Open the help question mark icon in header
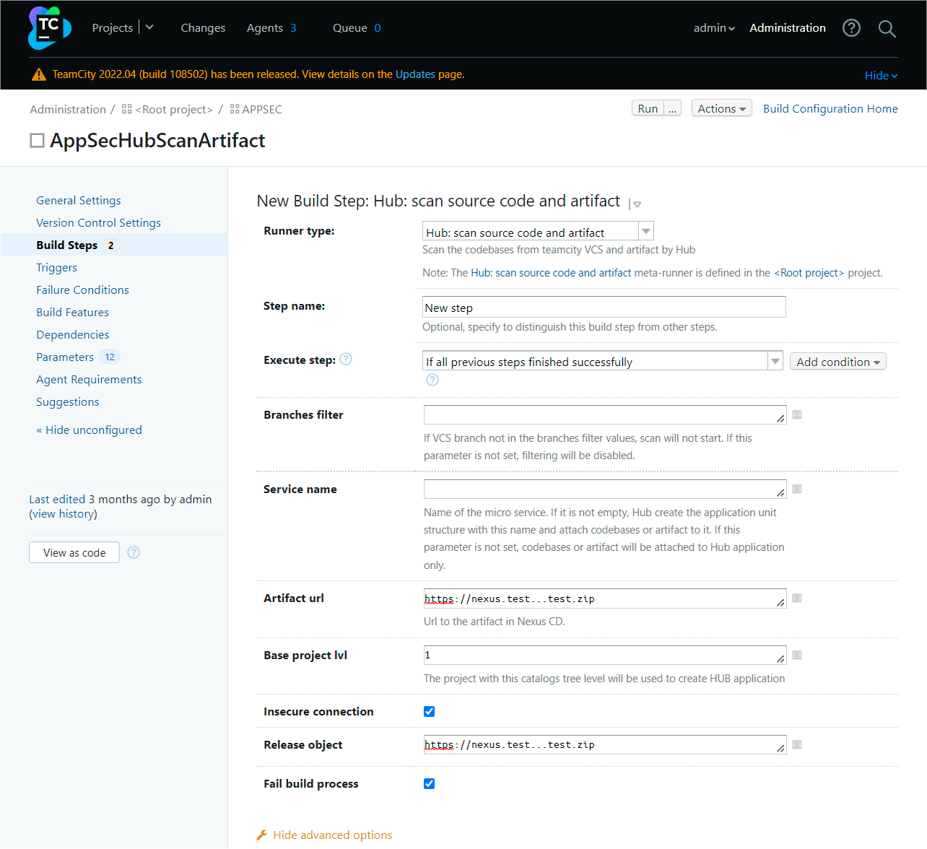Screen dimensions: 927x849 point(851,28)
